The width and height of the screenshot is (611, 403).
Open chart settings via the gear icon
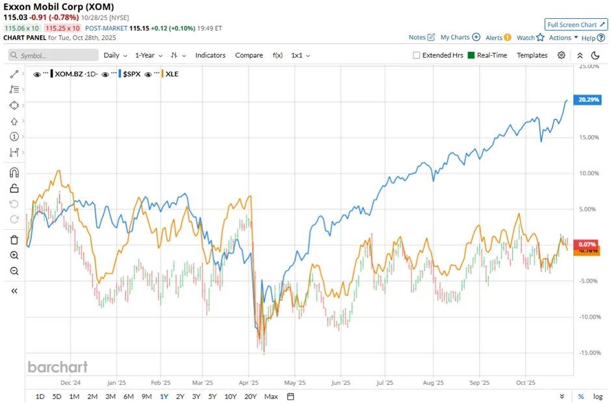[x=561, y=55]
